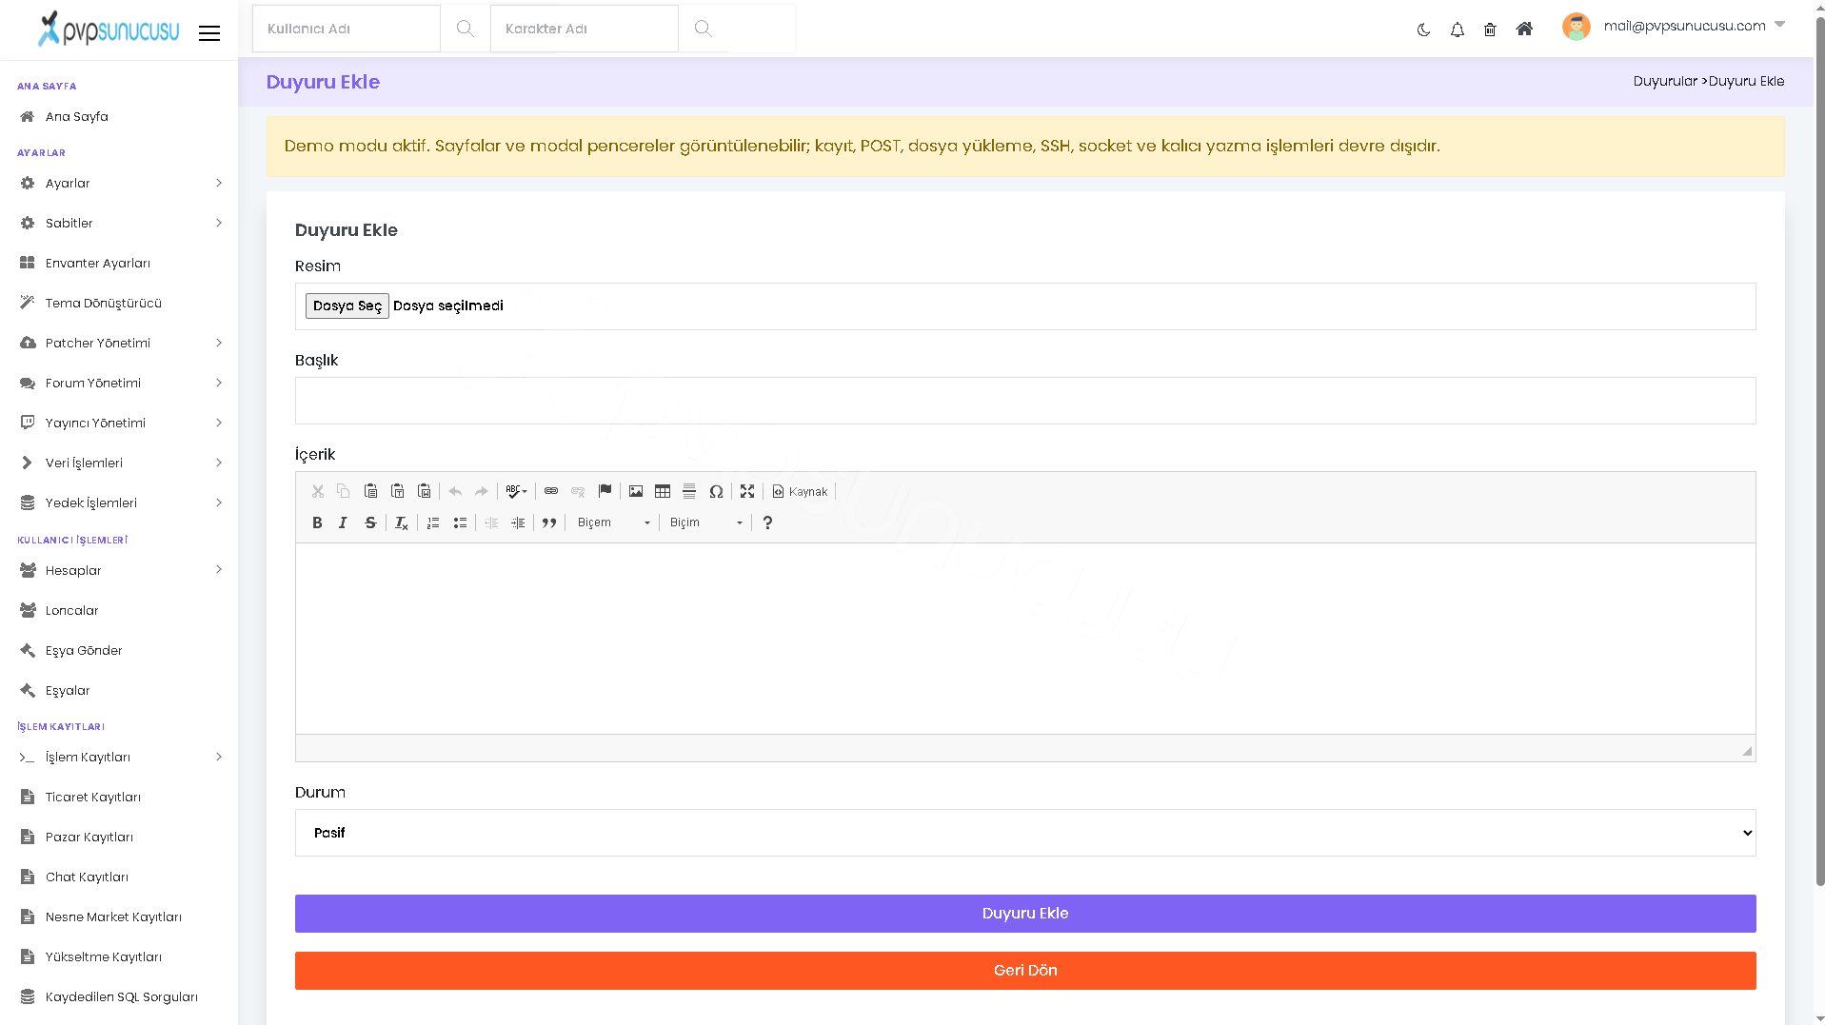The image size is (1825, 1025).
Task: Insert a link in the editor
Action: [x=551, y=491]
